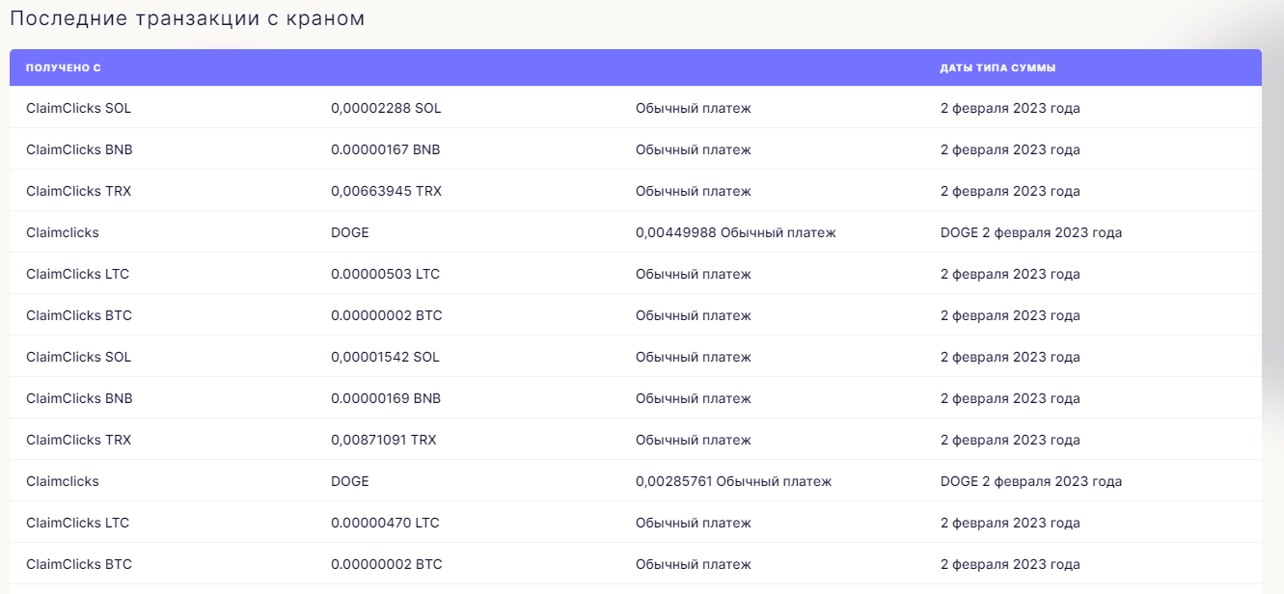Click '0,00449988 Обычный платеж' cell
This screenshot has width=1284, height=594.
coord(735,232)
